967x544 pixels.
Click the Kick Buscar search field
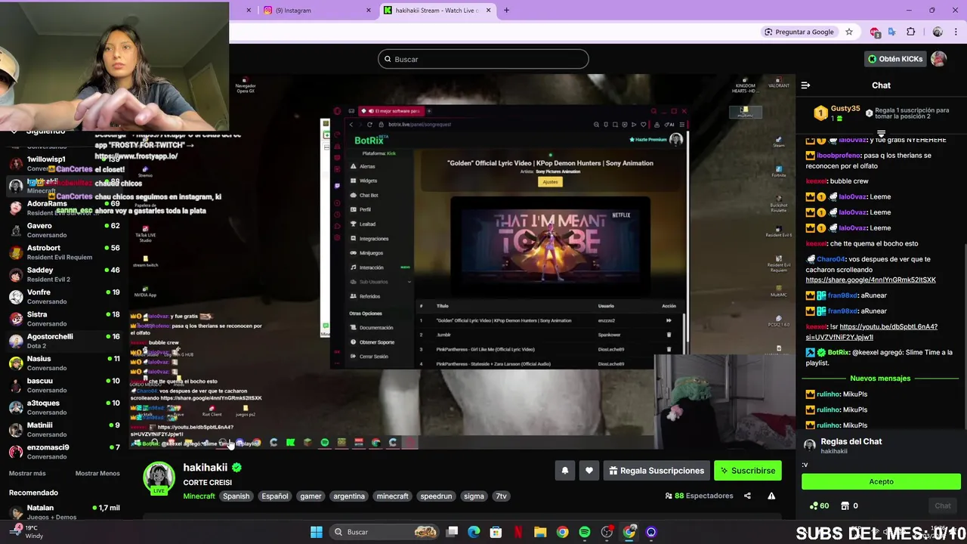click(x=483, y=59)
